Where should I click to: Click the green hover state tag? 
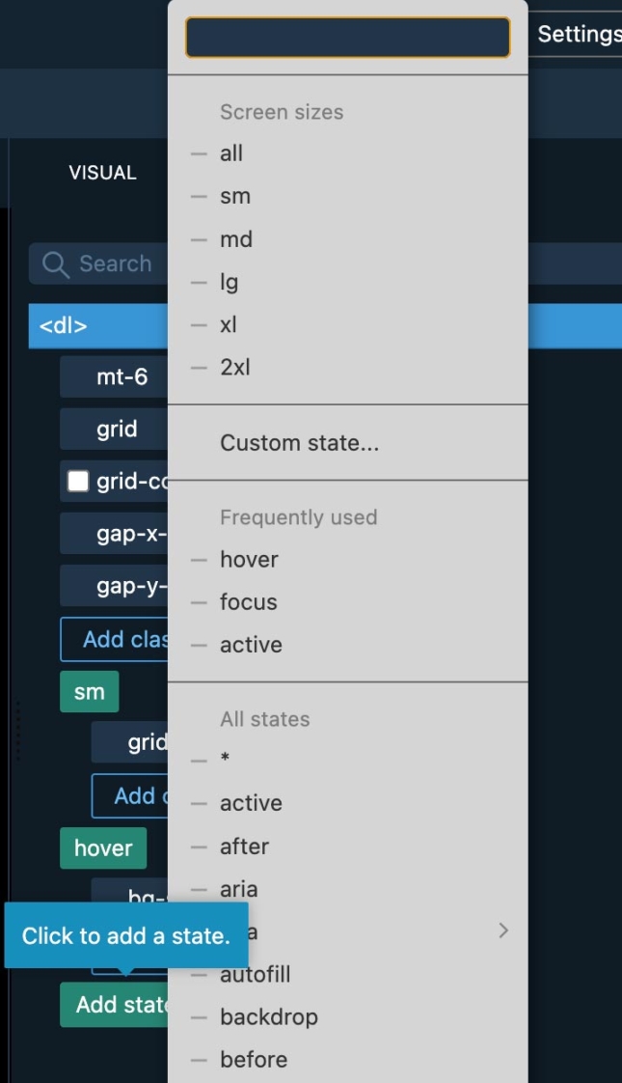pyautogui.click(x=102, y=848)
